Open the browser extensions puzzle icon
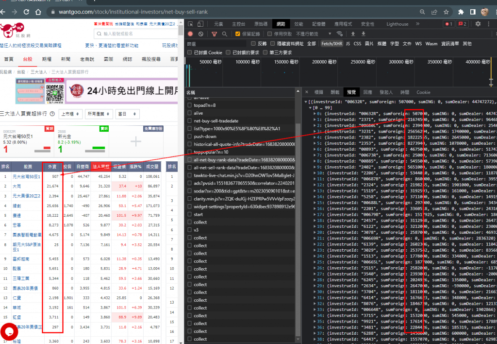The height and width of the screenshot is (344, 497). 461,12
